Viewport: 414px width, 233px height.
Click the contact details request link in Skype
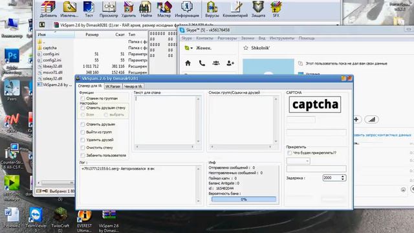click(382, 135)
